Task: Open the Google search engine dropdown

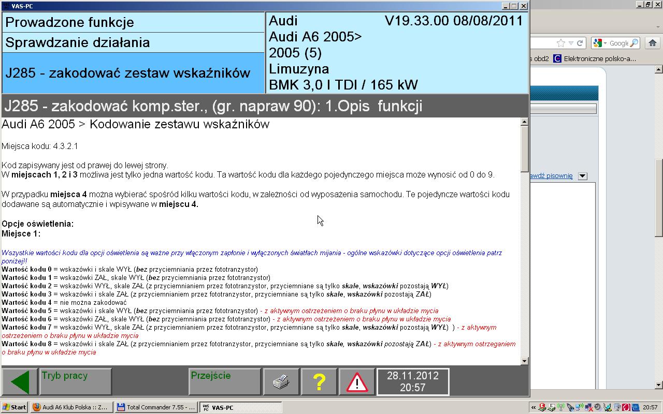Action: [600, 43]
